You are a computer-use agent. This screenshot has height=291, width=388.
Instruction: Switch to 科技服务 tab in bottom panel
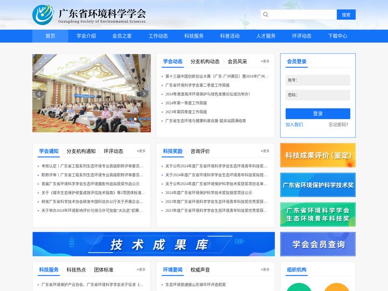click(x=48, y=270)
